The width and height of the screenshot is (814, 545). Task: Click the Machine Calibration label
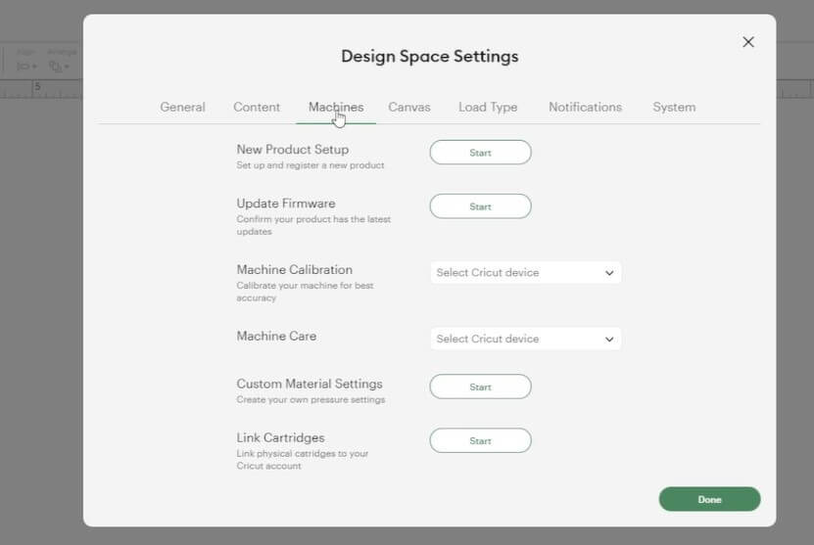click(x=294, y=270)
